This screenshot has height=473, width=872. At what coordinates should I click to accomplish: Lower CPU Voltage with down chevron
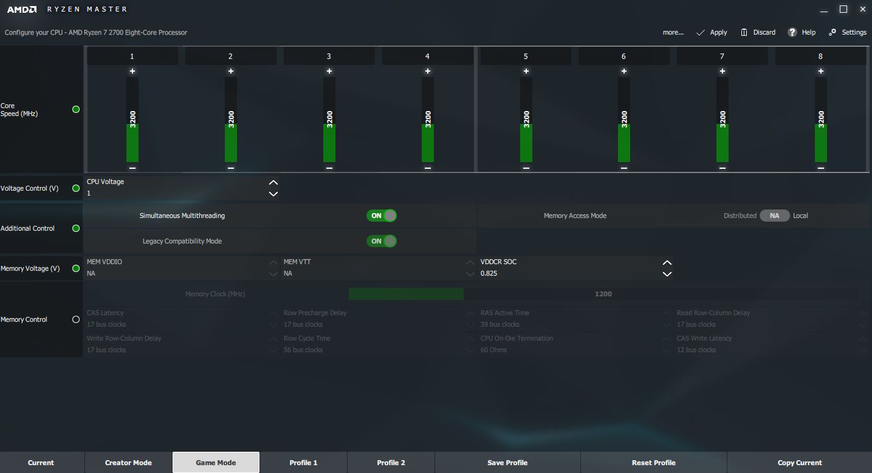tap(273, 194)
